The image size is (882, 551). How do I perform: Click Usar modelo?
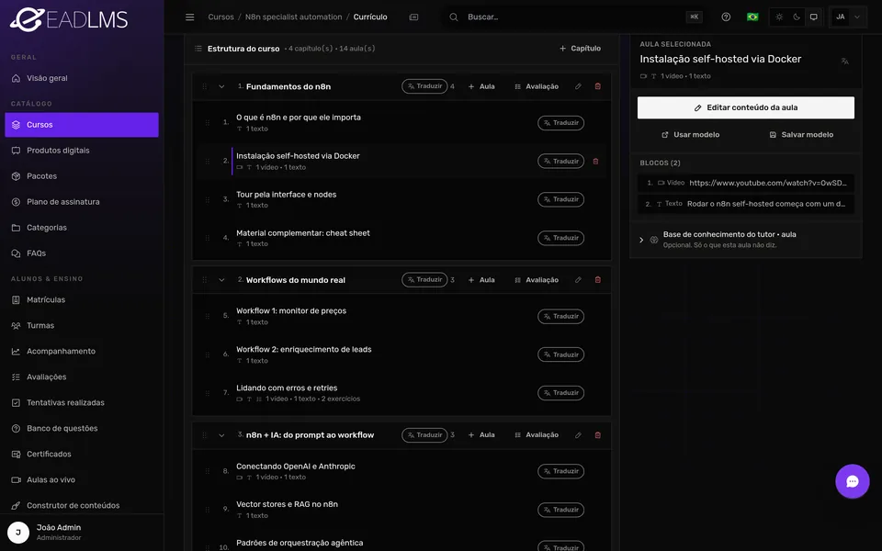click(x=691, y=135)
